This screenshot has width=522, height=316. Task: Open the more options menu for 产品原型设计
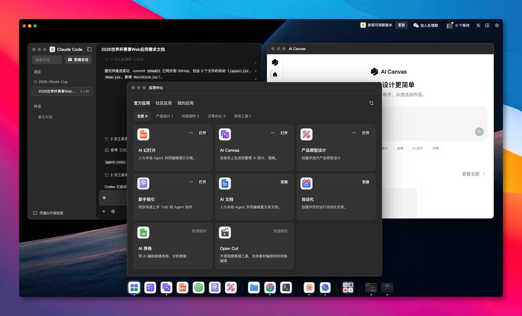pyautogui.click(x=354, y=133)
